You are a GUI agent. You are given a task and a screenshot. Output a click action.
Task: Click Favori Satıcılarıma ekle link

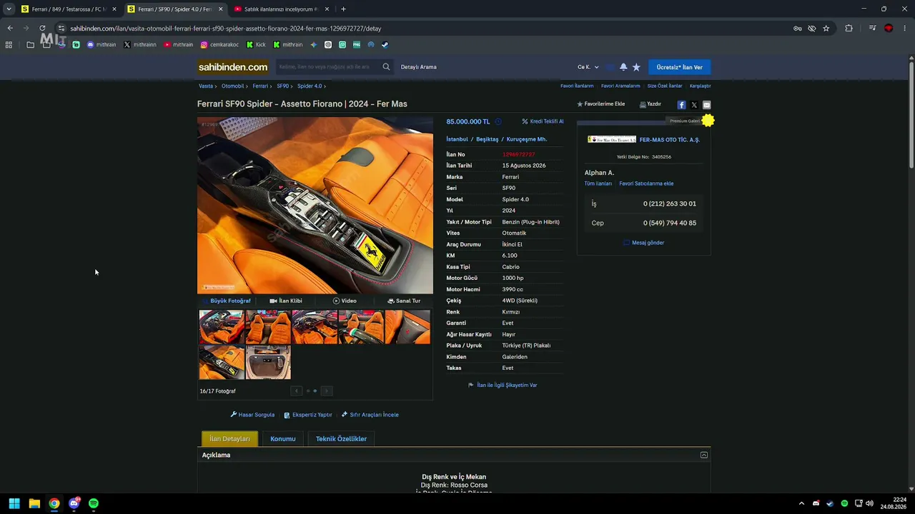(646, 183)
